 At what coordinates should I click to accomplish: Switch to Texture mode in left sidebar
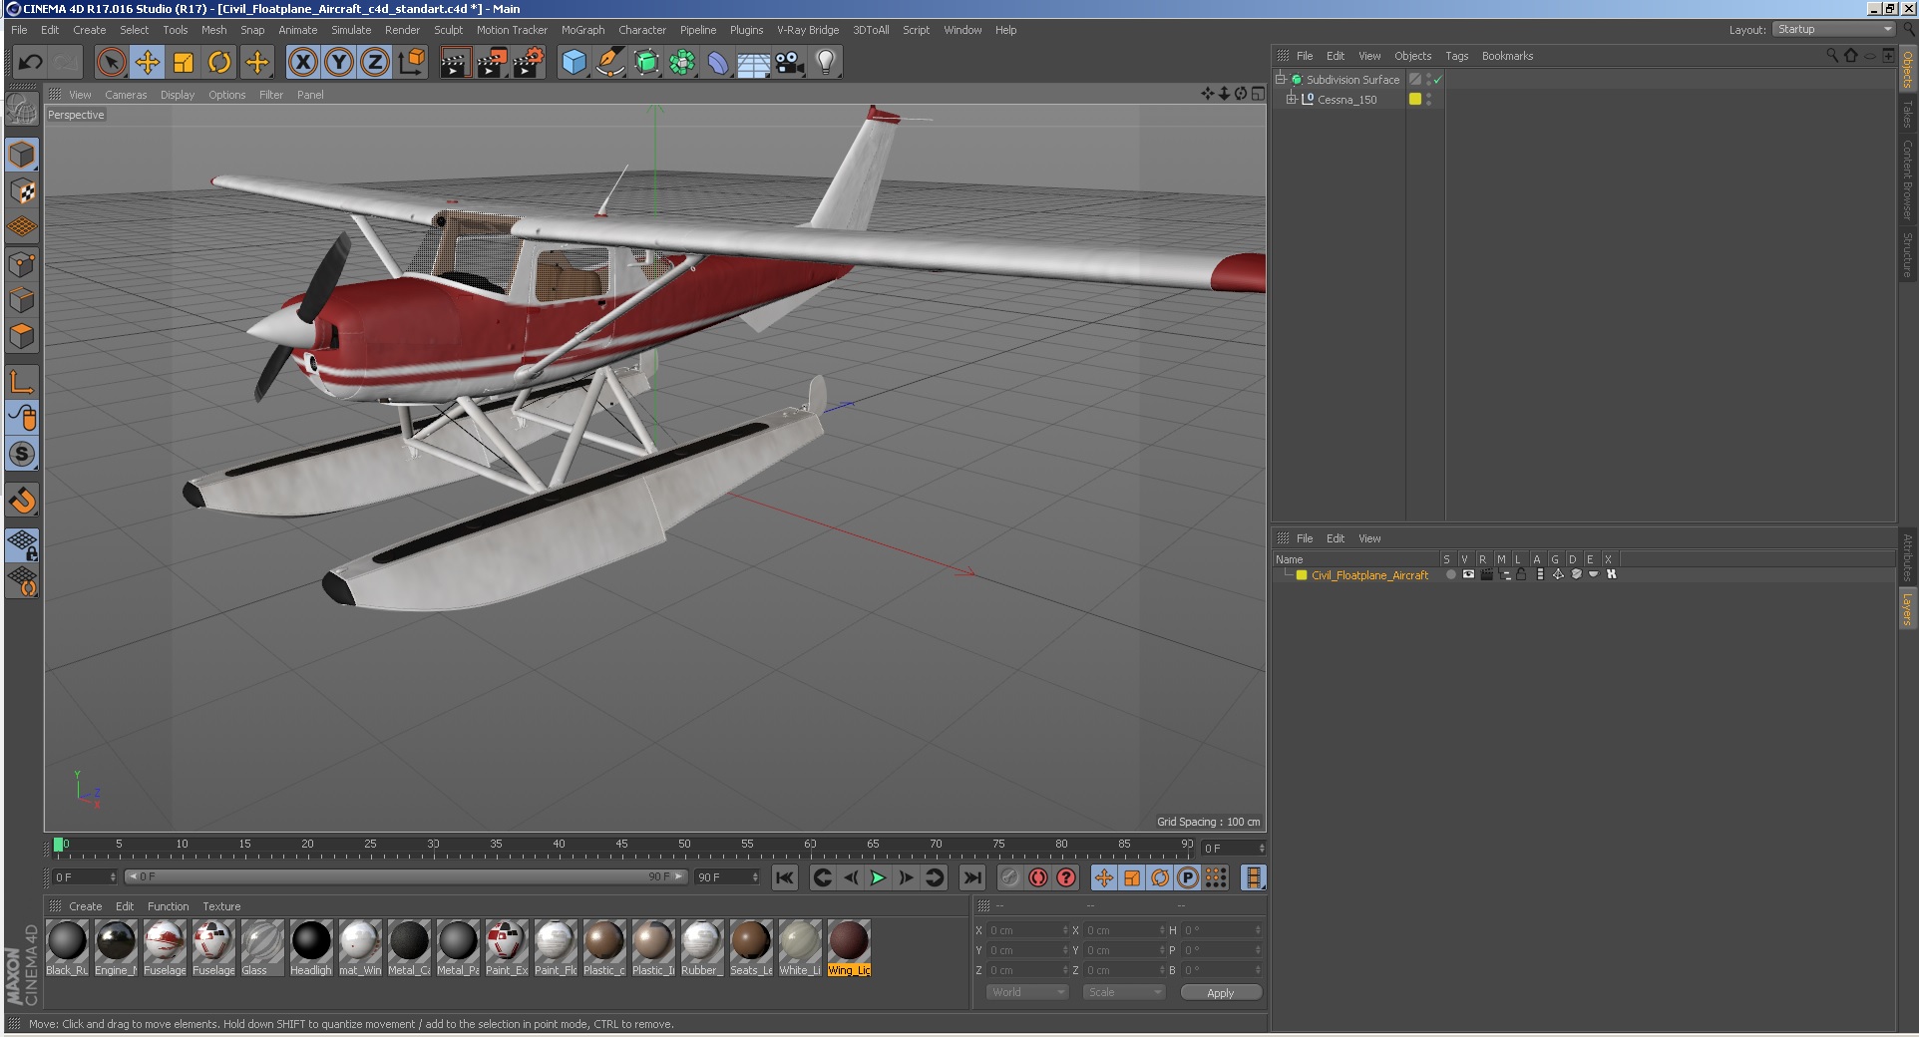(x=22, y=190)
